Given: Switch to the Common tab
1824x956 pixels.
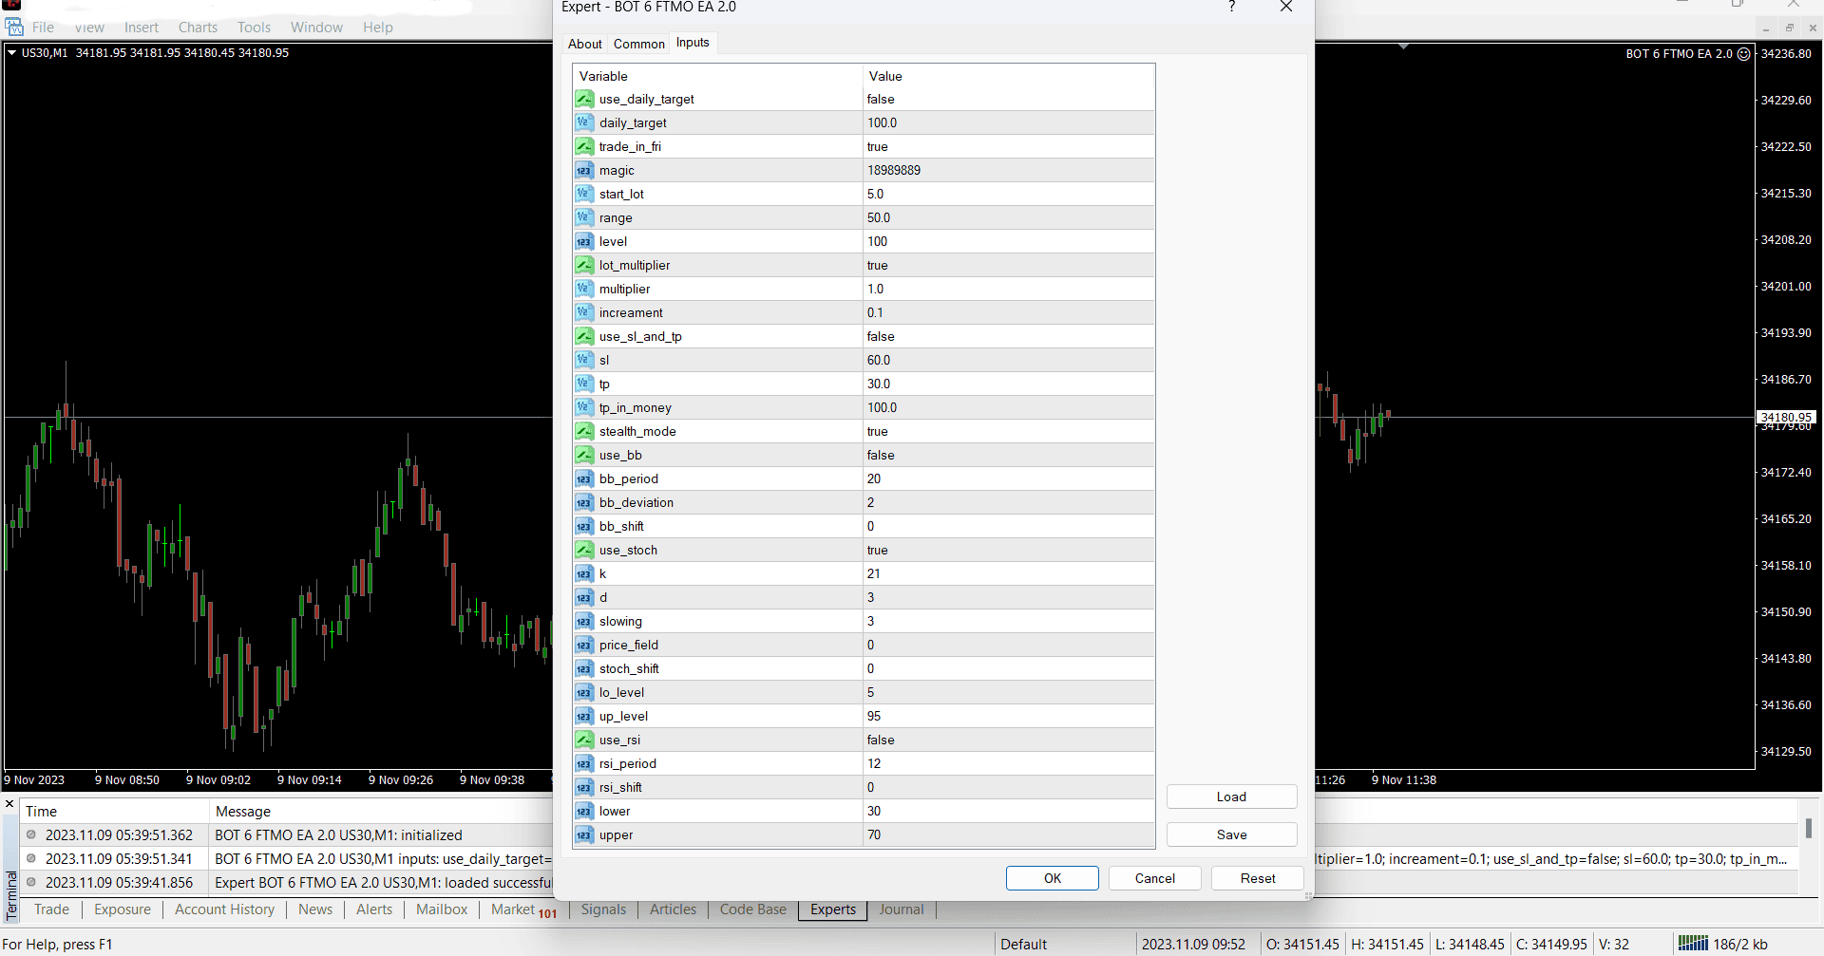Looking at the screenshot, I should click(638, 44).
